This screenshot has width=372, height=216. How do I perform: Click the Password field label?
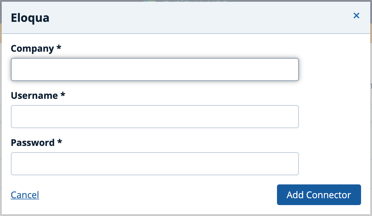[33, 142]
